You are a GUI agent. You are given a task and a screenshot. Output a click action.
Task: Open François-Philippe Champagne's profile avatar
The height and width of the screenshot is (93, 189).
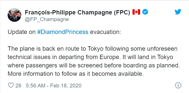click(14, 15)
